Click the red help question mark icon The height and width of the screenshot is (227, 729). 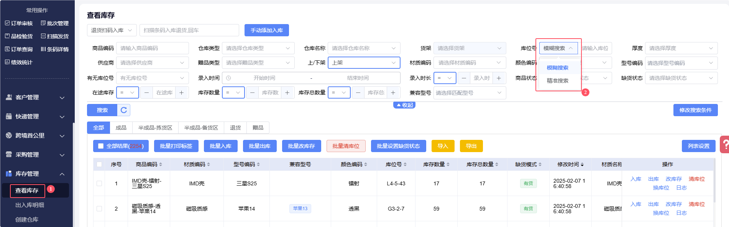click(x=724, y=145)
